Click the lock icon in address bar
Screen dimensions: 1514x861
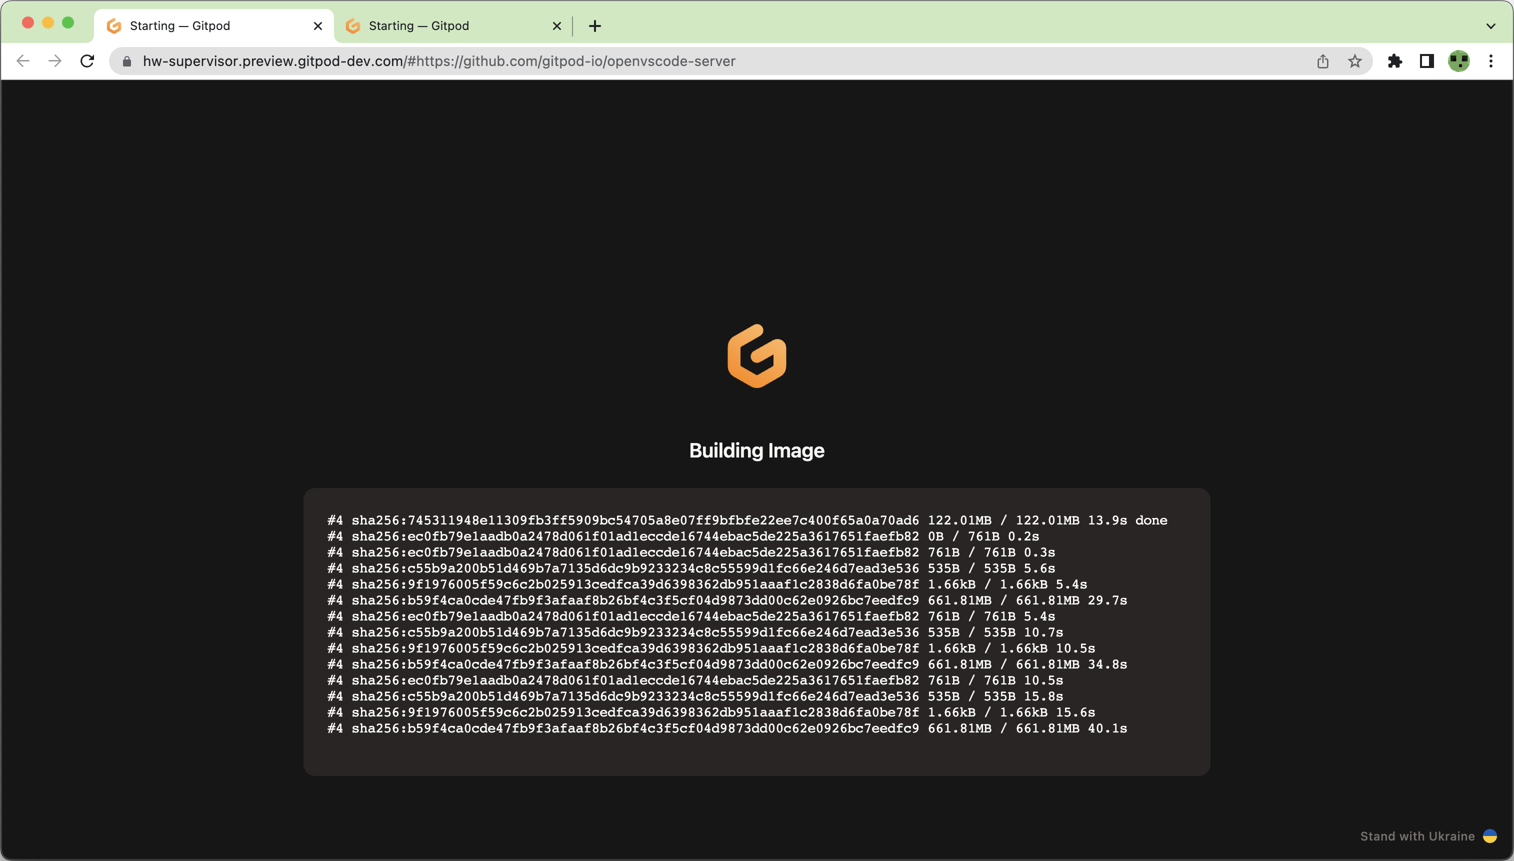126,61
